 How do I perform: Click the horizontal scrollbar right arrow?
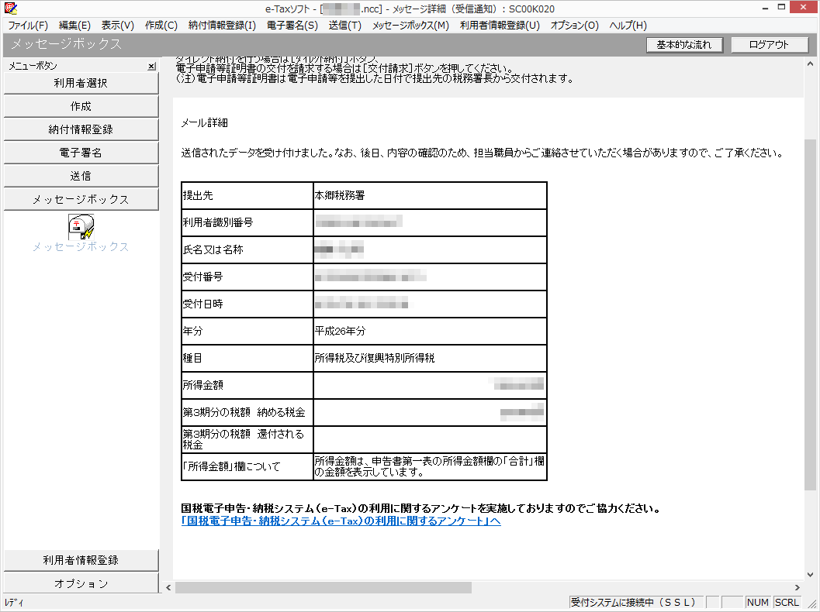click(798, 587)
